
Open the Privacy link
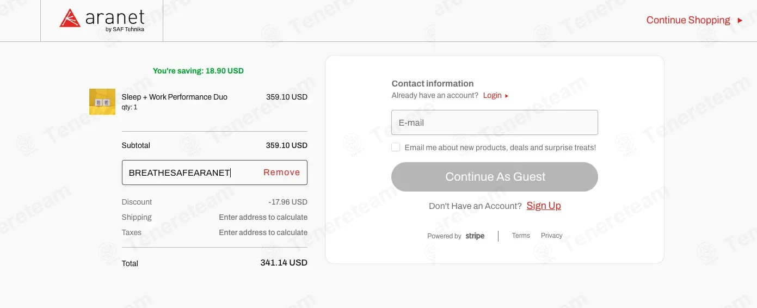coord(551,236)
